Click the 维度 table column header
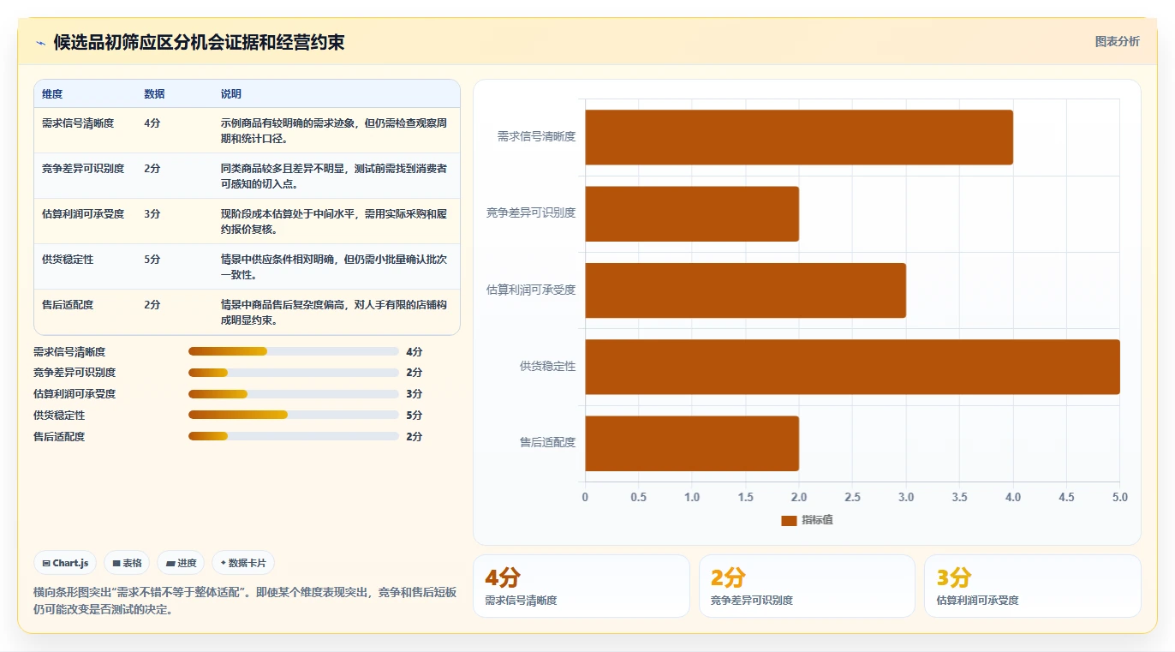 [x=52, y=94]
